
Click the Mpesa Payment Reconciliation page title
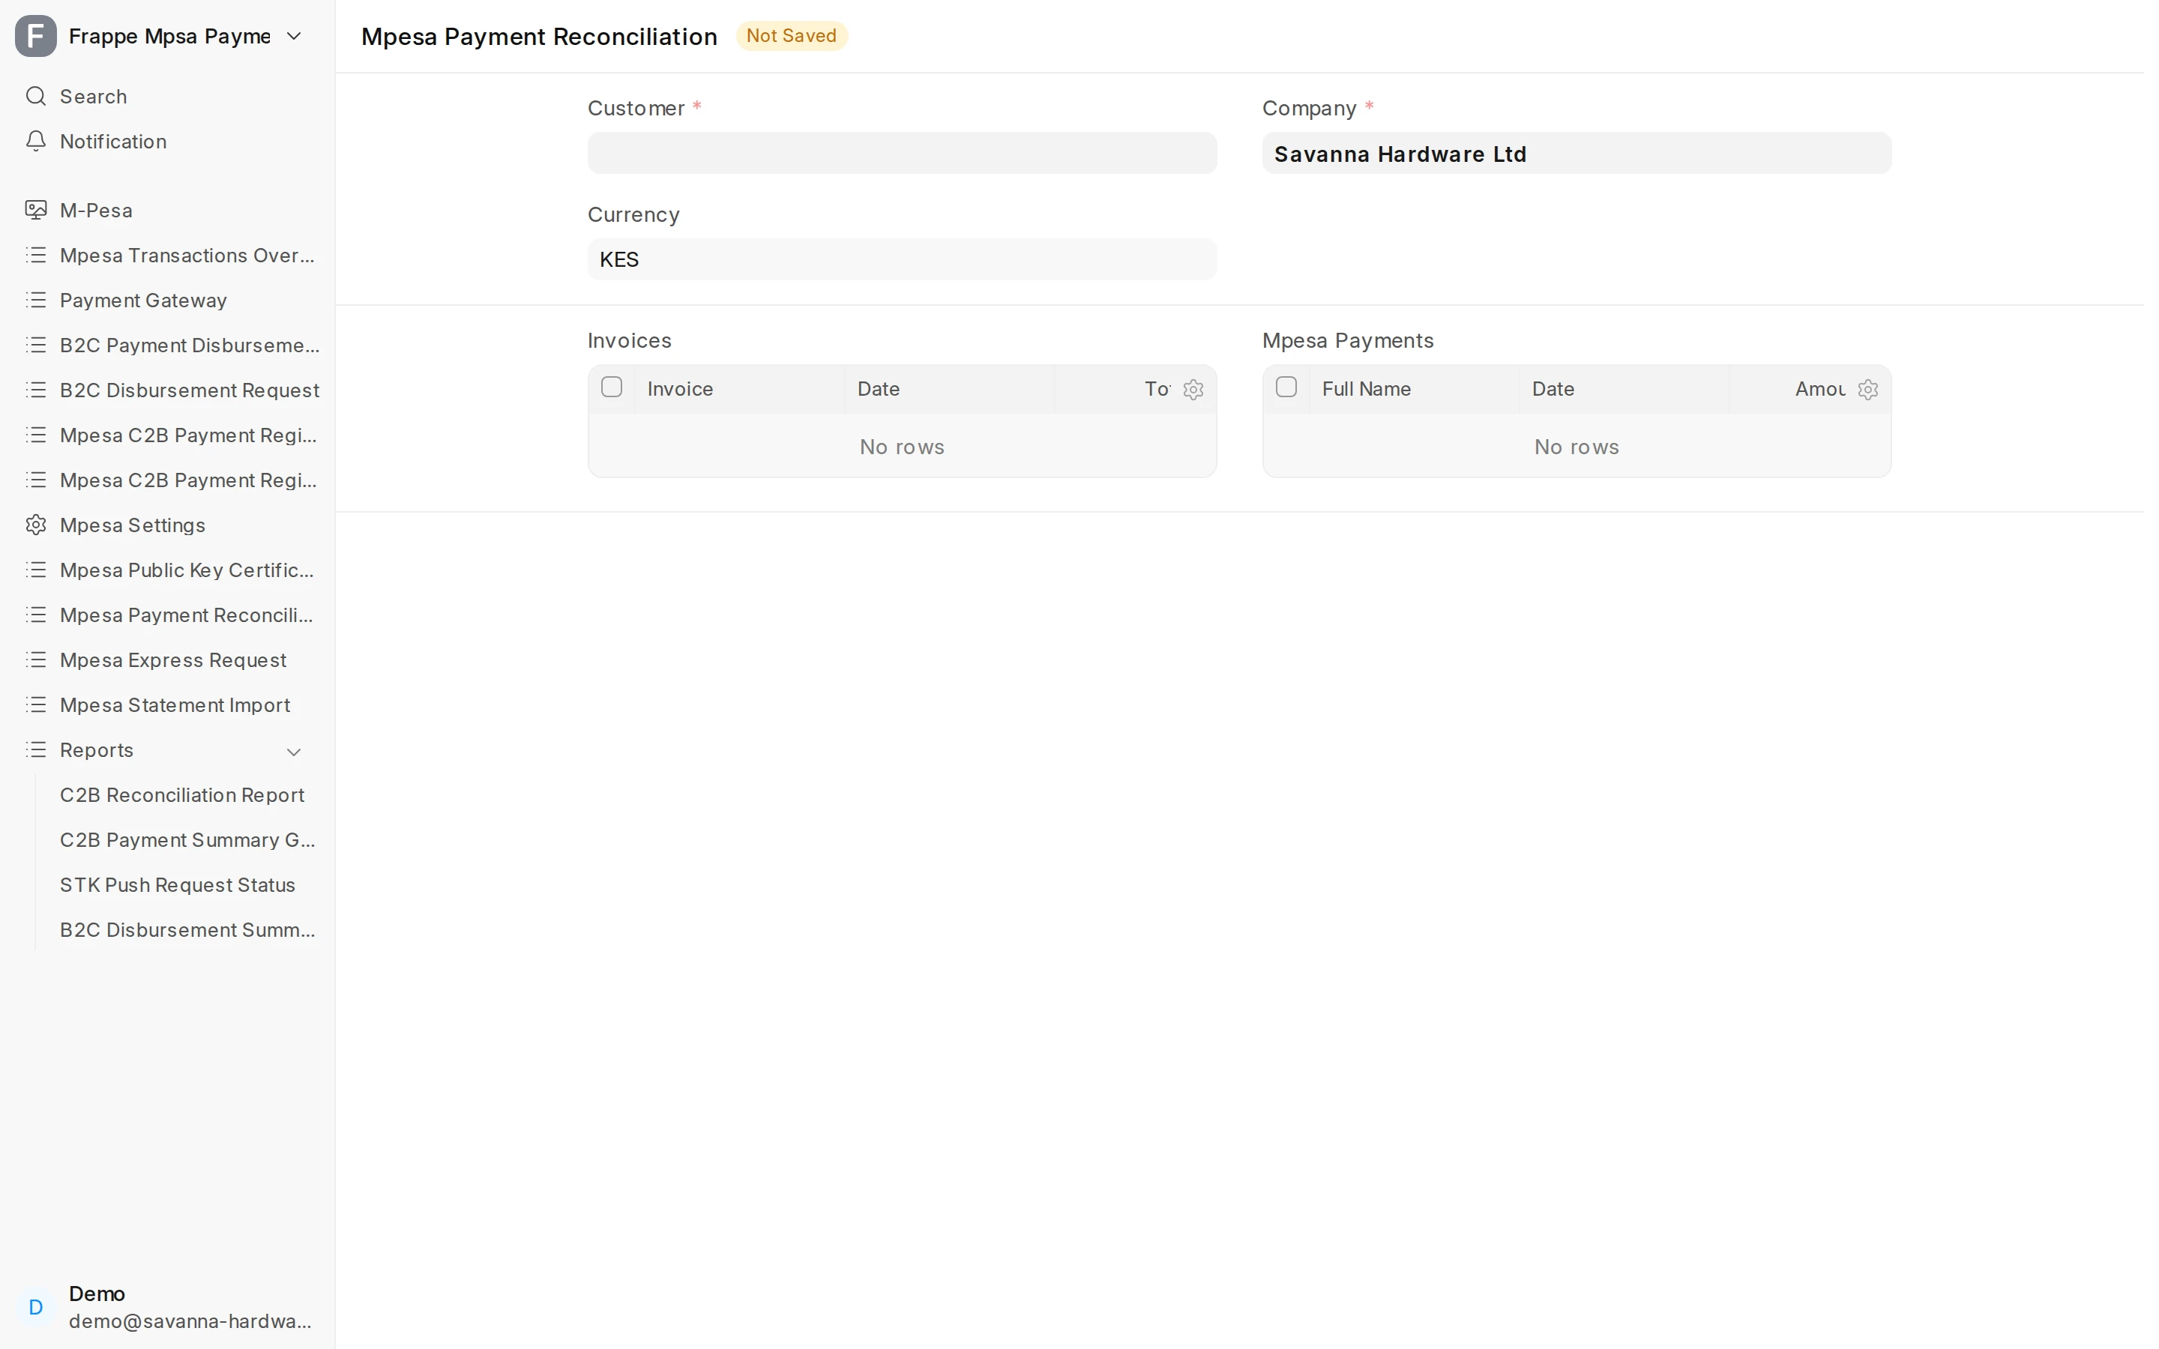(539, 37)
